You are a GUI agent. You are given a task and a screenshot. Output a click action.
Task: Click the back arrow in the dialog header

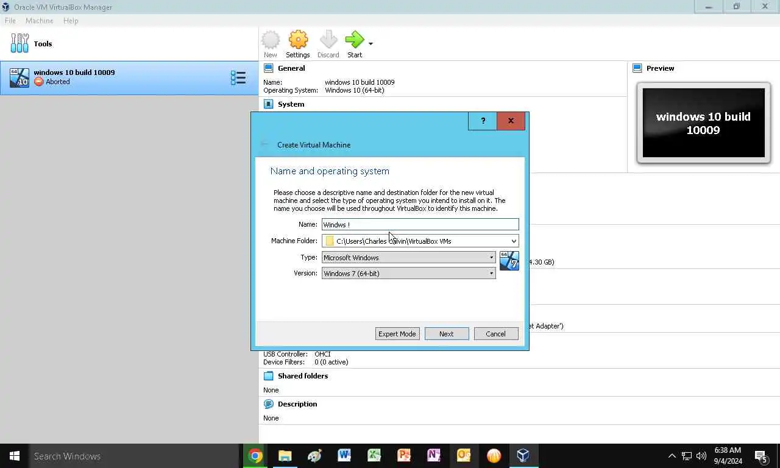coord(264,144)
